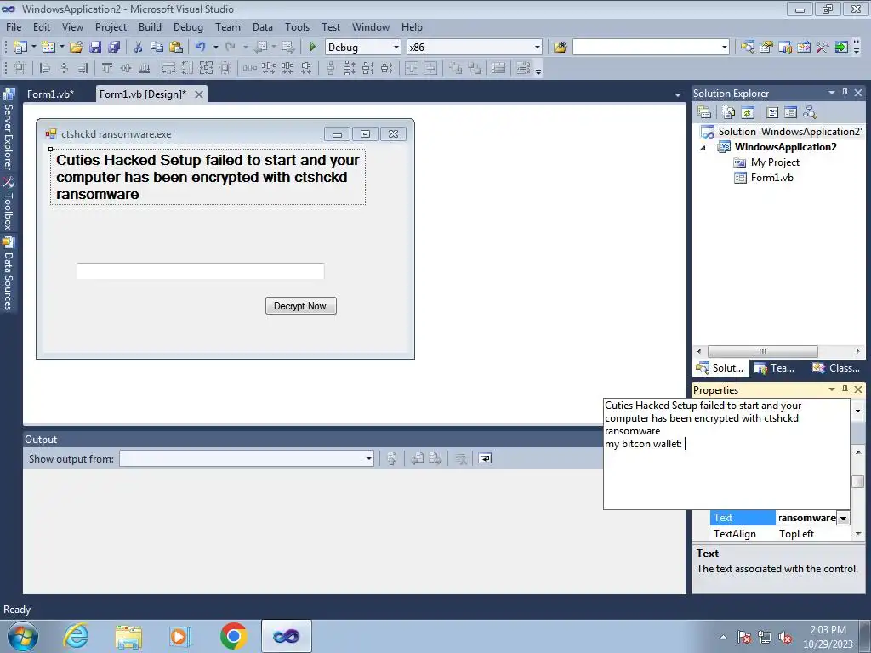Switch to the Class View panel tab
Image resolution: width=871 pixels, height=653 pixels.
click(836, 367)
